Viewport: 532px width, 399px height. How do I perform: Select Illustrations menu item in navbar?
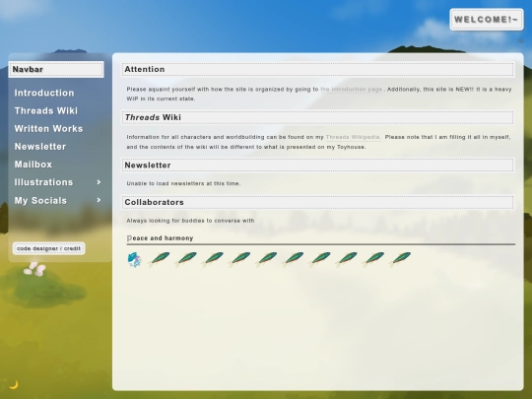pyautogui.click(x=43, y=182)
